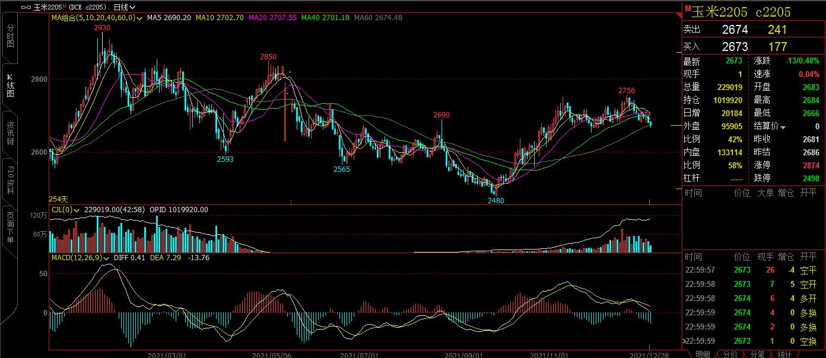Click the link icon before 玉米2205
This screenshot has width=826, height=358.
click(x=26, y=7)
